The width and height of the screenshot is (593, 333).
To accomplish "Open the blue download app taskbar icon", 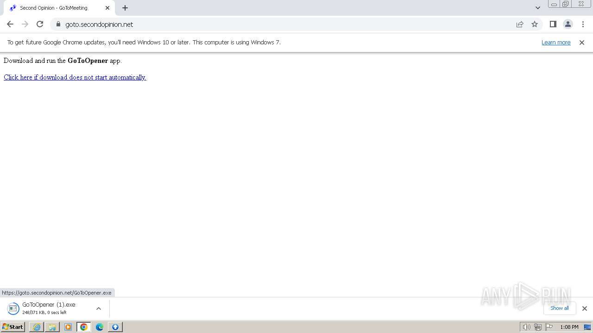I will [x=115, y=327].
